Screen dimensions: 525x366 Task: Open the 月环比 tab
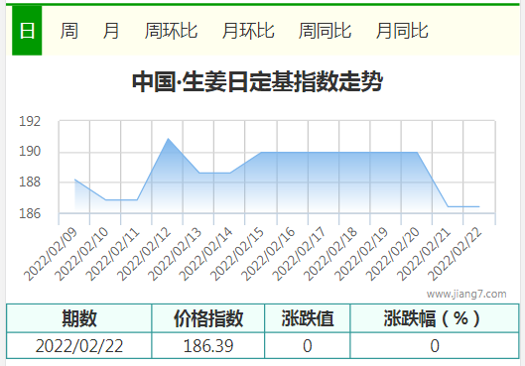click(248, 31)
